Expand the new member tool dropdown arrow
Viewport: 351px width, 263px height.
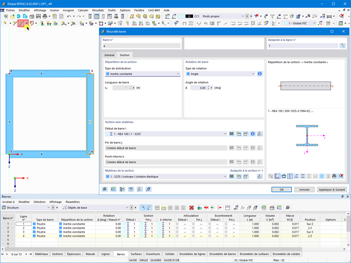pos(26,23)
